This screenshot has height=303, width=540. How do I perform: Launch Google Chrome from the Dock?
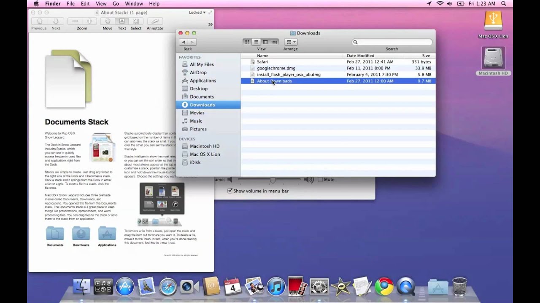pyautogui.click(x=384, y=287)
